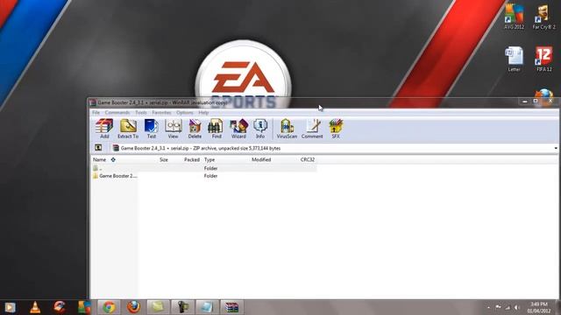Switch to WinRAR taskbar button
This screenshot has height=315, width=561.
coord(231,307)
